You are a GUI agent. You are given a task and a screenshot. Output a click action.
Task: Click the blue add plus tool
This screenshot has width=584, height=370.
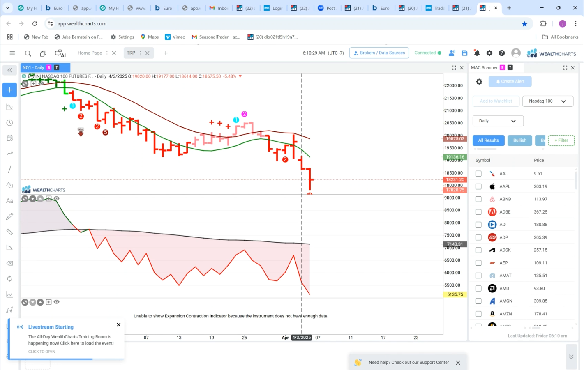[x=9, y=90]
